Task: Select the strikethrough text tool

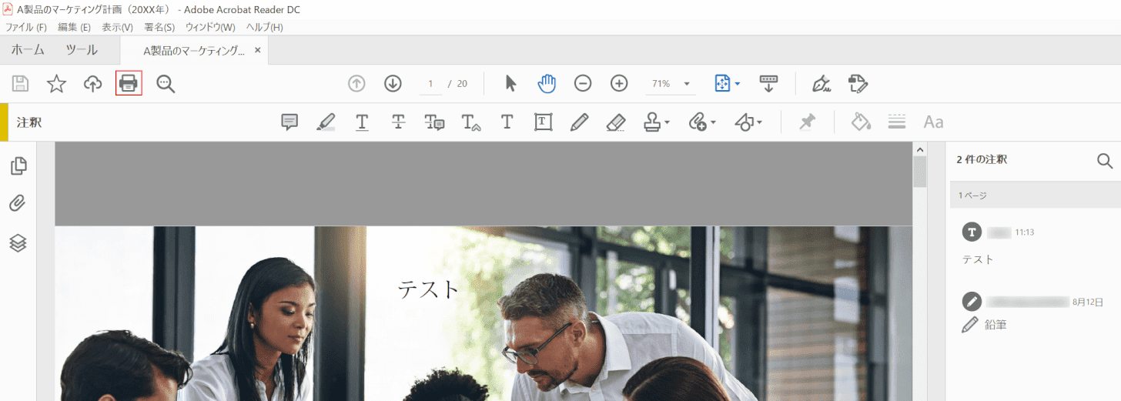Action: [398, 122]
